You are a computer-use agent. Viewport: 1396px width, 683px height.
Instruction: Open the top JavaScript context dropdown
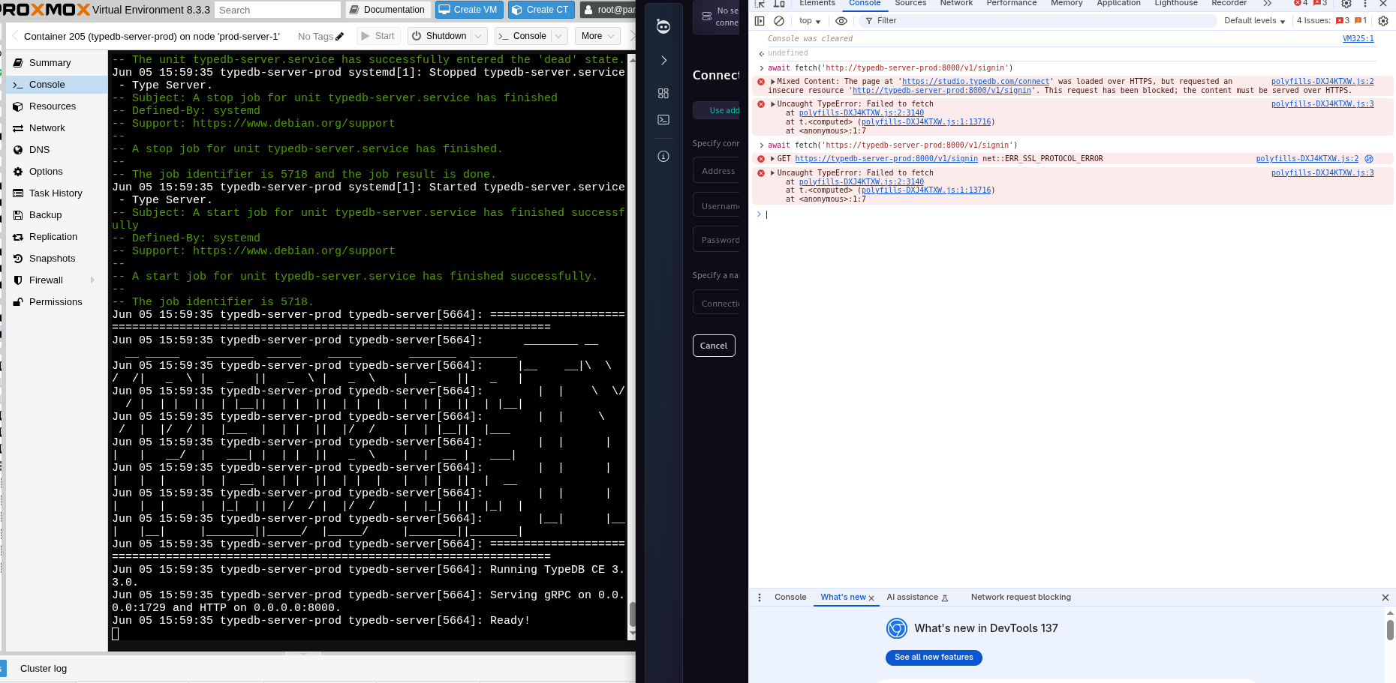click(x=810, y=21)
